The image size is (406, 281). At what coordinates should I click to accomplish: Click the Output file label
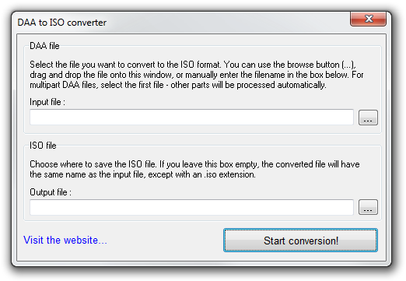[51, 192]
